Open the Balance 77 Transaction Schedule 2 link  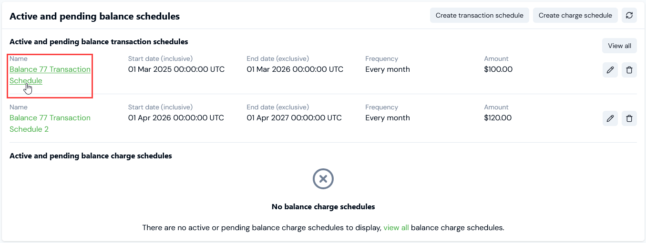pos(50,124)
